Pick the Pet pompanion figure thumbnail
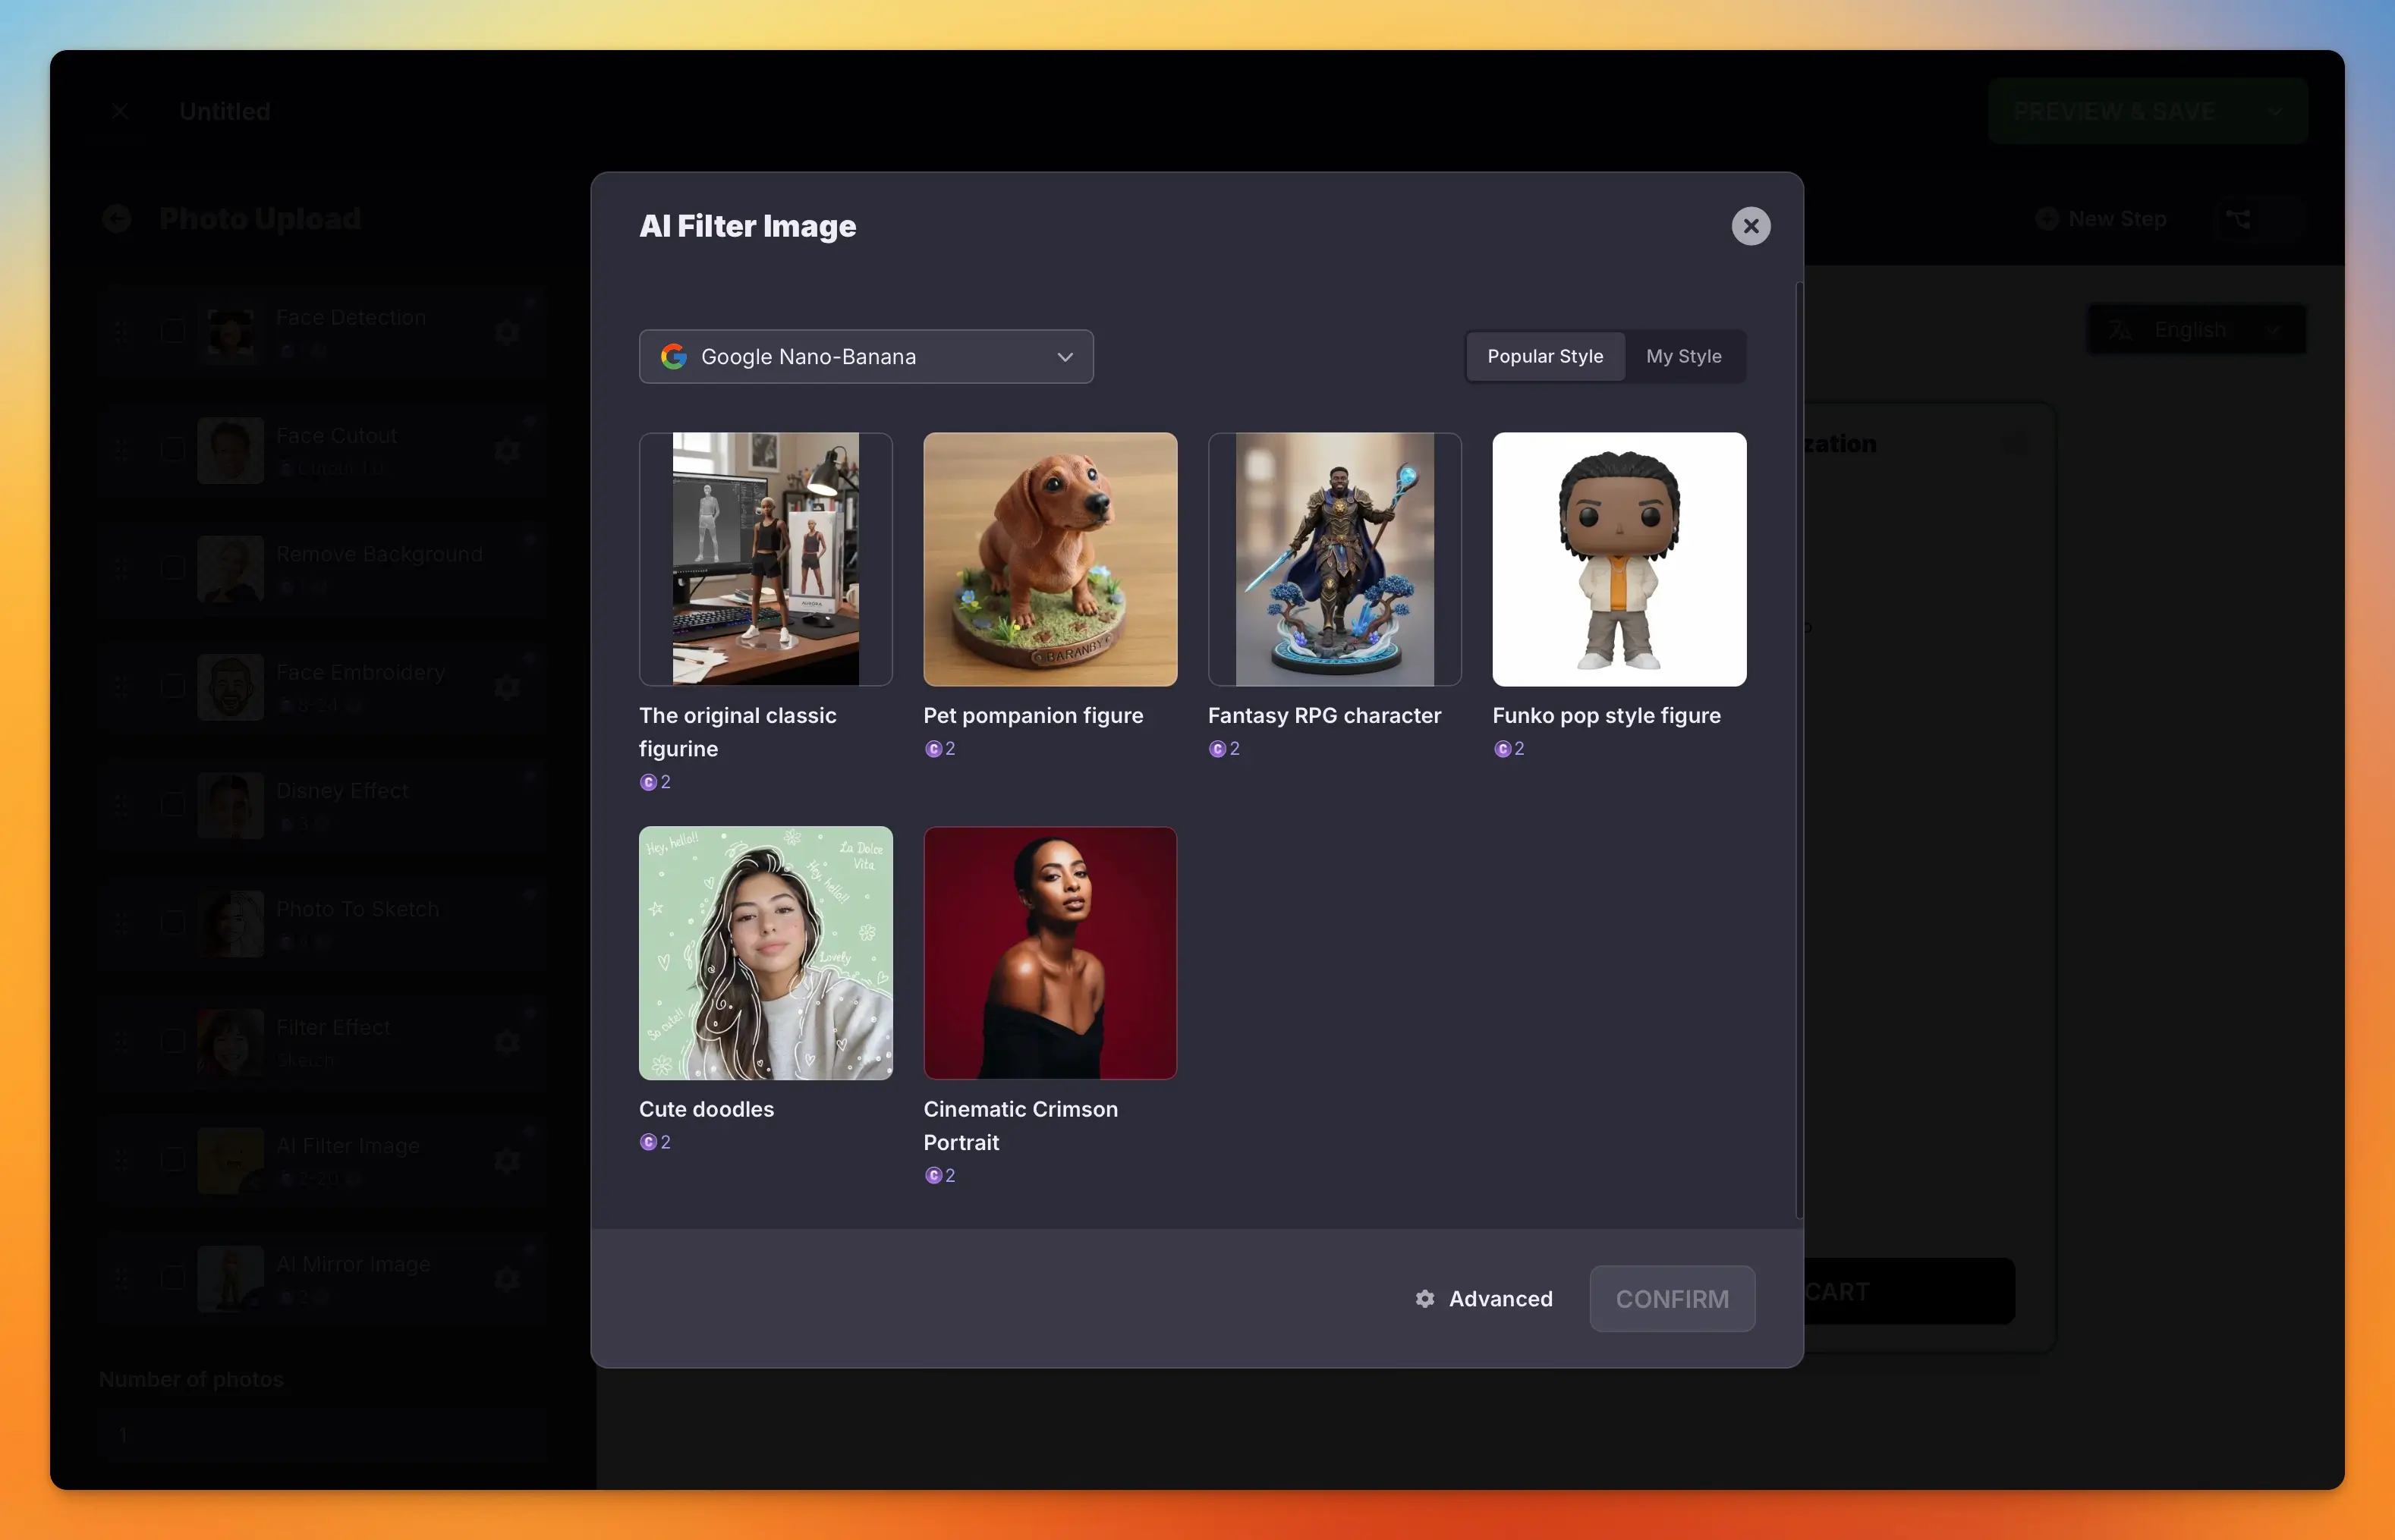2395x1540 pixels. coord(1050,559)
